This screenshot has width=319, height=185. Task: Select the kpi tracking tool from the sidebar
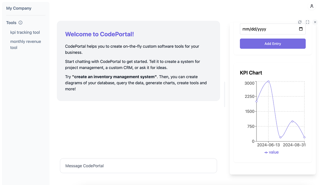25,32
